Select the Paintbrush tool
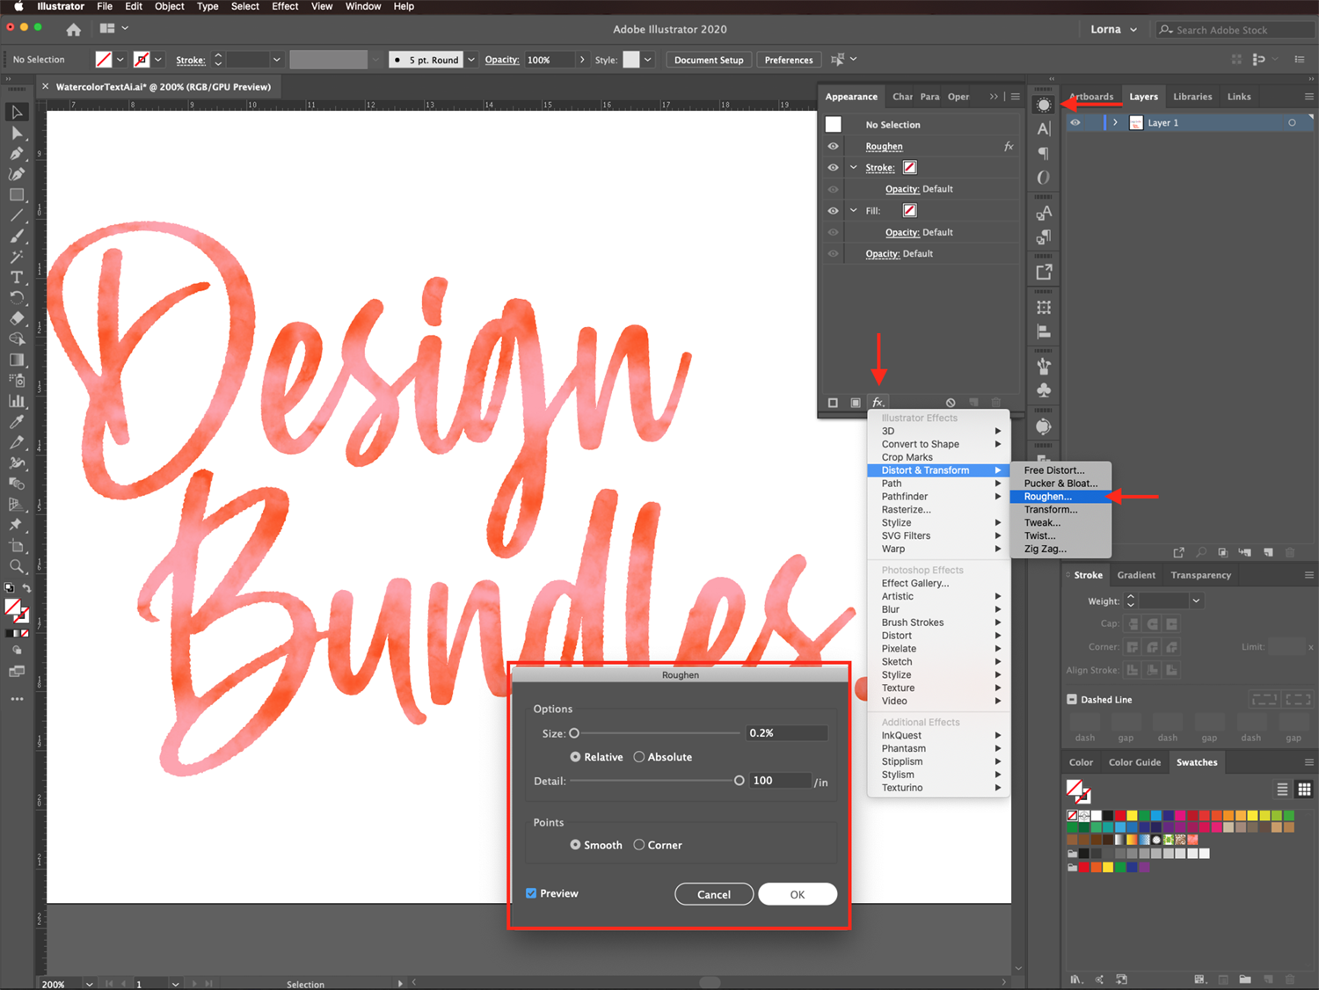 17,236
